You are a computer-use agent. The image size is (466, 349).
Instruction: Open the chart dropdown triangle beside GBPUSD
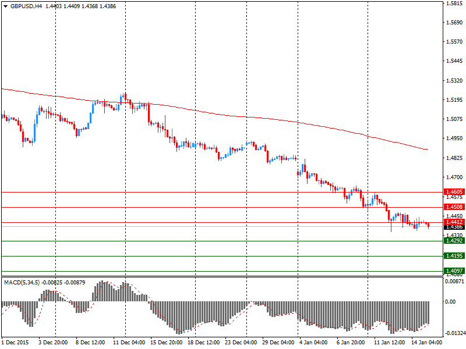click(6, 6)
